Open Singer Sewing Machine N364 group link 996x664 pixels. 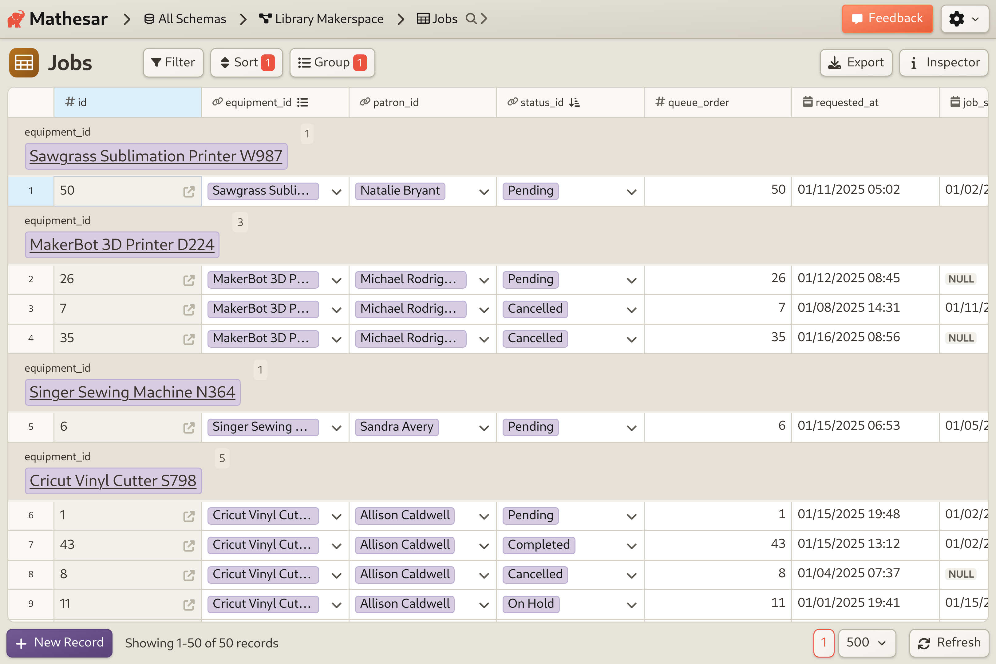tap(132, 393)
